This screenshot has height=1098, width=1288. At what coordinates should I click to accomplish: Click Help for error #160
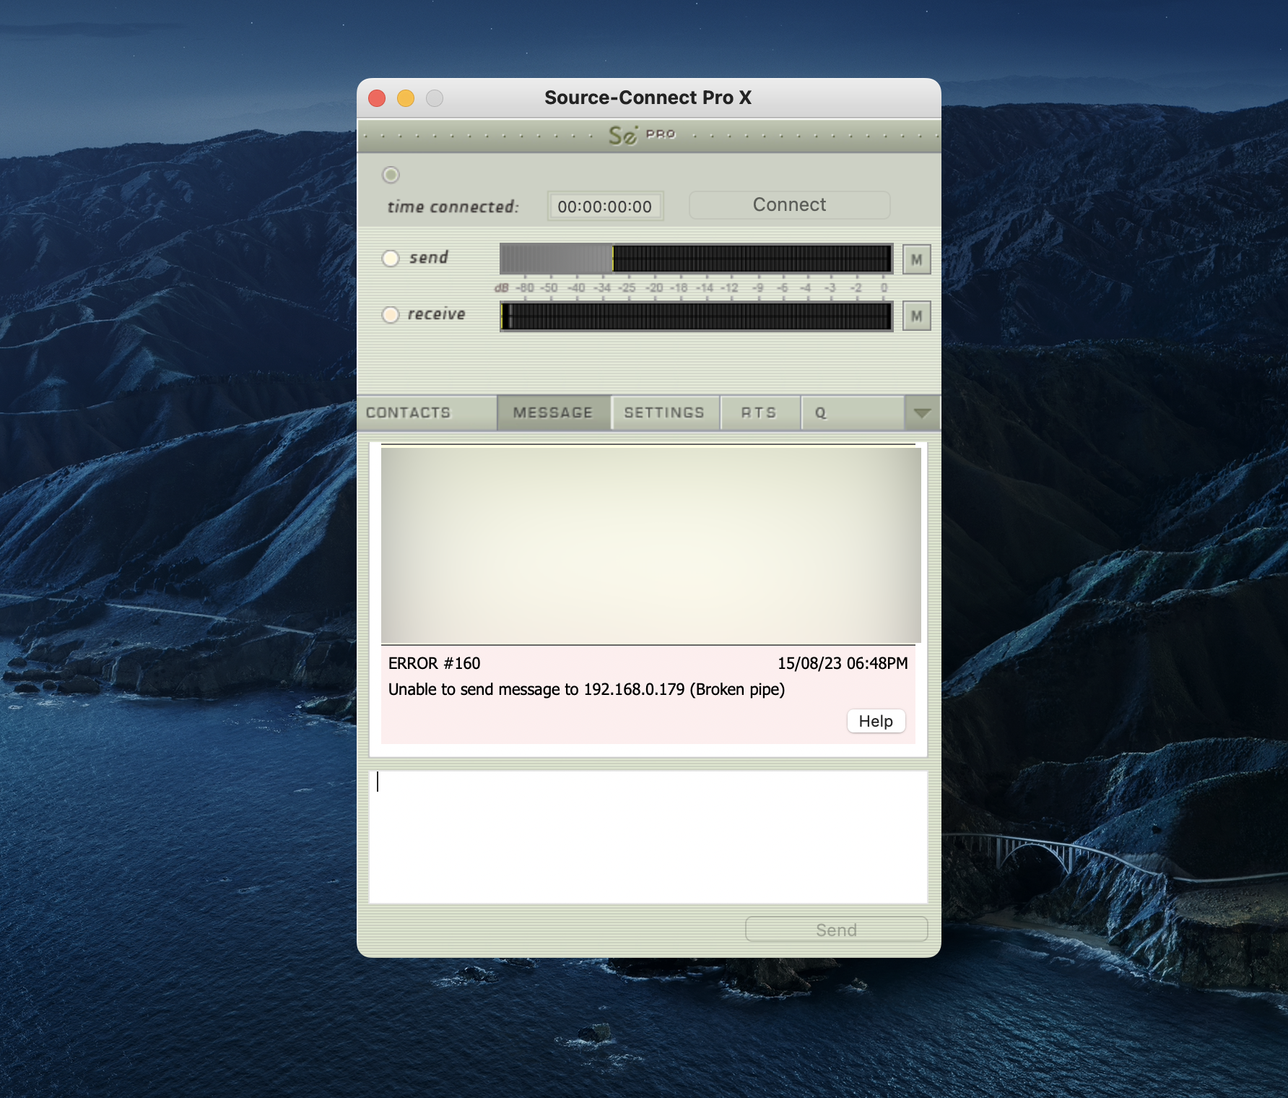876,721
